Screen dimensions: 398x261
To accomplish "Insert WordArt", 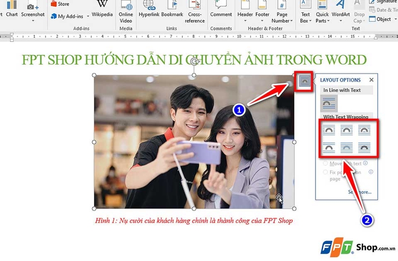I will point(341,12).
